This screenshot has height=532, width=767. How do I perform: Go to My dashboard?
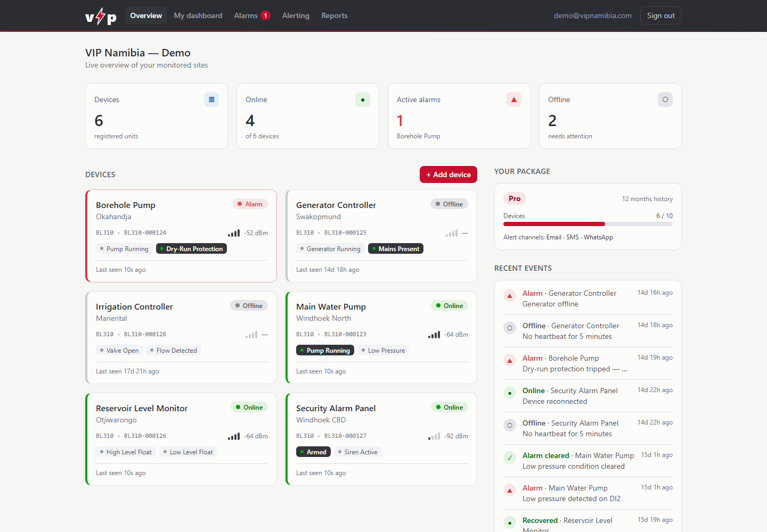[198, 15]
